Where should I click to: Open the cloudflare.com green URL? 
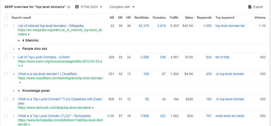click(61, 78)
